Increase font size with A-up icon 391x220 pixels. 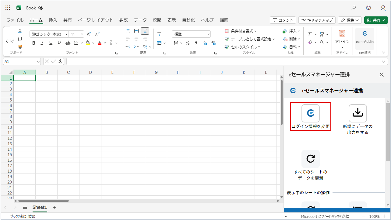point(89,34)
